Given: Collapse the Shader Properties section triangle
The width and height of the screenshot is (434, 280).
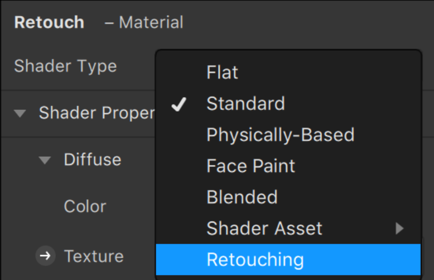Looking at the screenshot, I should pos(20,113).
